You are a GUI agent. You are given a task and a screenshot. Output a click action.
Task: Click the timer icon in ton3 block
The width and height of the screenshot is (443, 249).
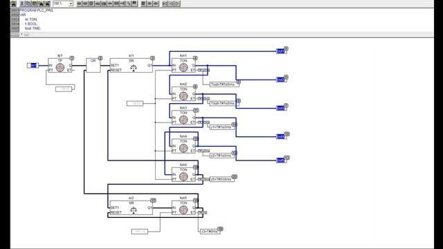click(183, 120)
